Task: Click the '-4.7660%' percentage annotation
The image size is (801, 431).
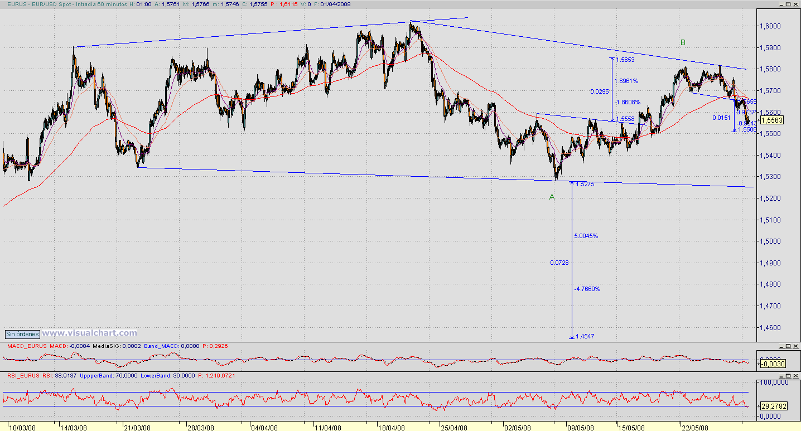Action: pyautogui.click(x=587, y=289)
